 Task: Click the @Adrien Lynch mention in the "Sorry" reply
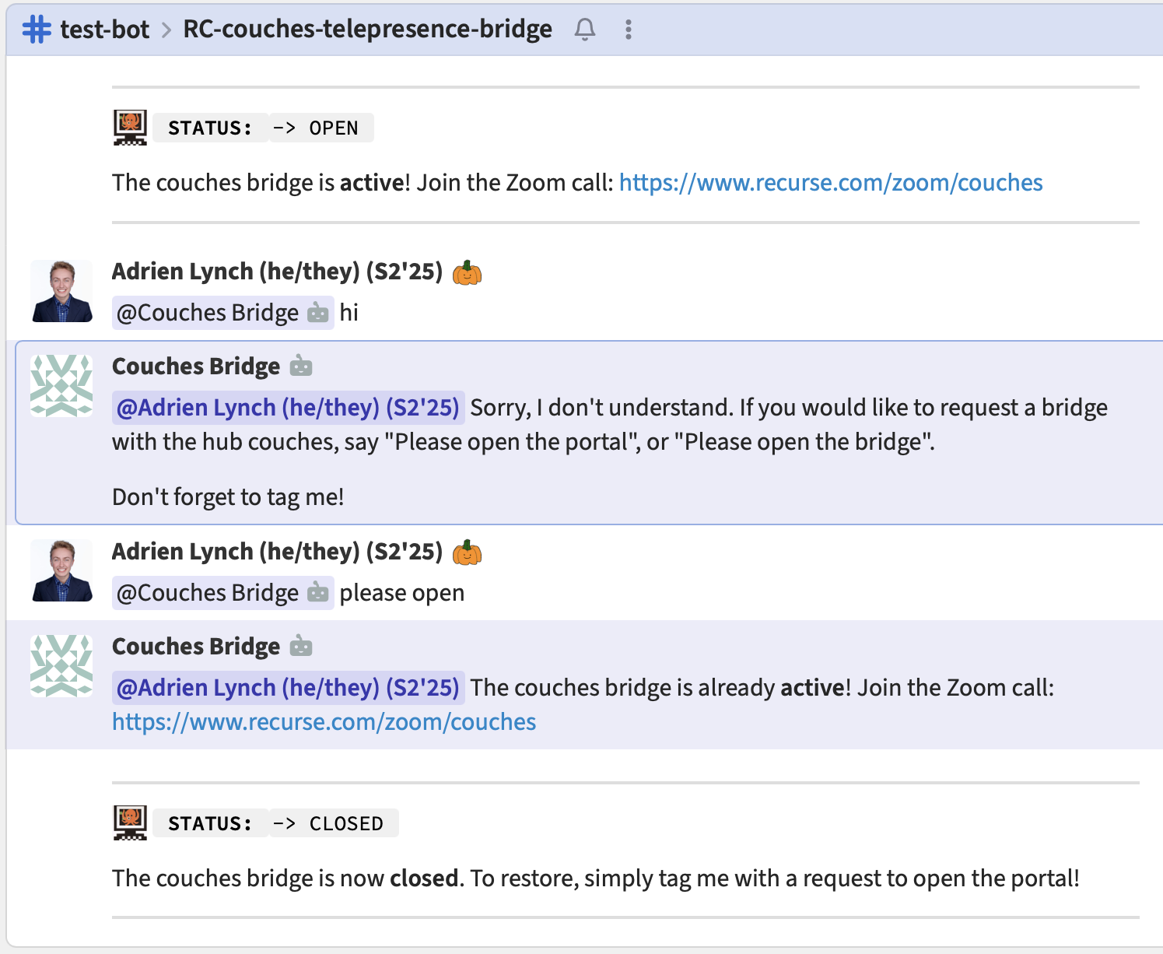tap(288, 408)
